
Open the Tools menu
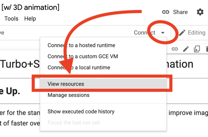coord(11,19)
